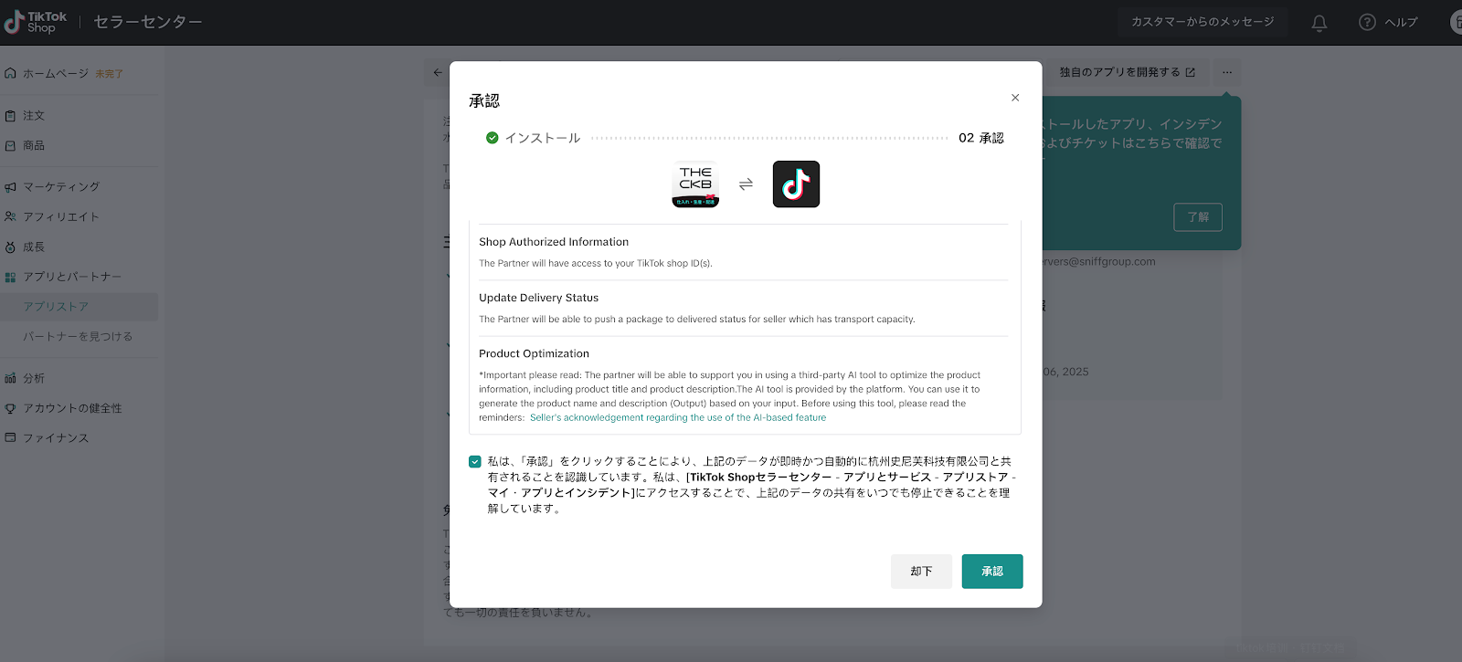Click Update Delivery Status heading
1462x662 pixels.
coord(539,298)
